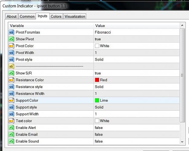Select the Enable Sound row label
The width and height of the screenshot is (189, 151).
click(x=27, y=141)
